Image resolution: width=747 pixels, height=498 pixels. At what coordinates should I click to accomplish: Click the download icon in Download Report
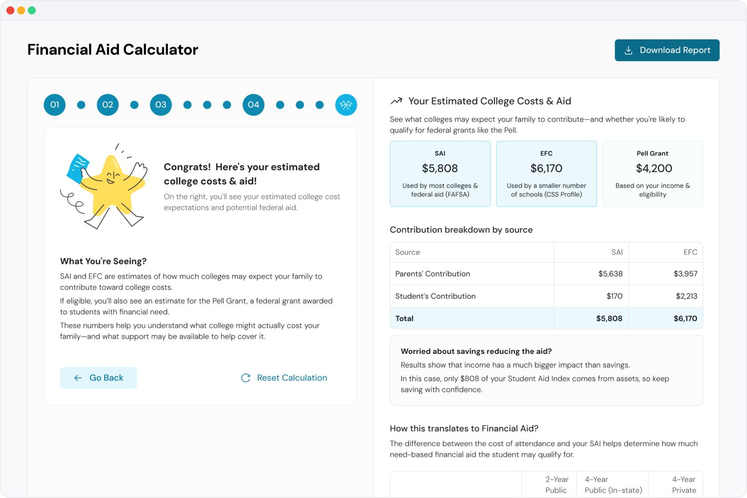coord(628,50)
